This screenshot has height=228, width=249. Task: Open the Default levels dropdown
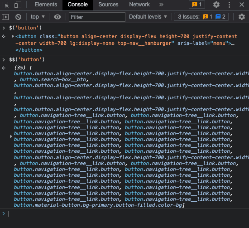[x=148, y=17]
